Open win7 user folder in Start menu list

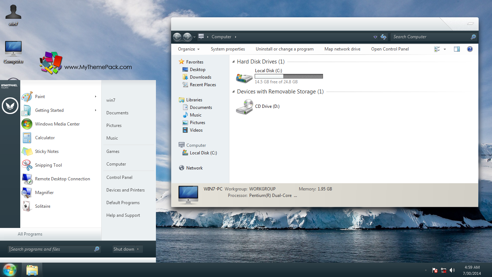click(x=111, y=100)
